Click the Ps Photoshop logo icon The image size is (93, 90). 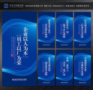pos(6,6)
